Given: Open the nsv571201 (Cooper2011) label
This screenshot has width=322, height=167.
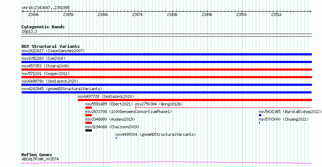Looking at the screenshot, I should click(x=46, y=74).
